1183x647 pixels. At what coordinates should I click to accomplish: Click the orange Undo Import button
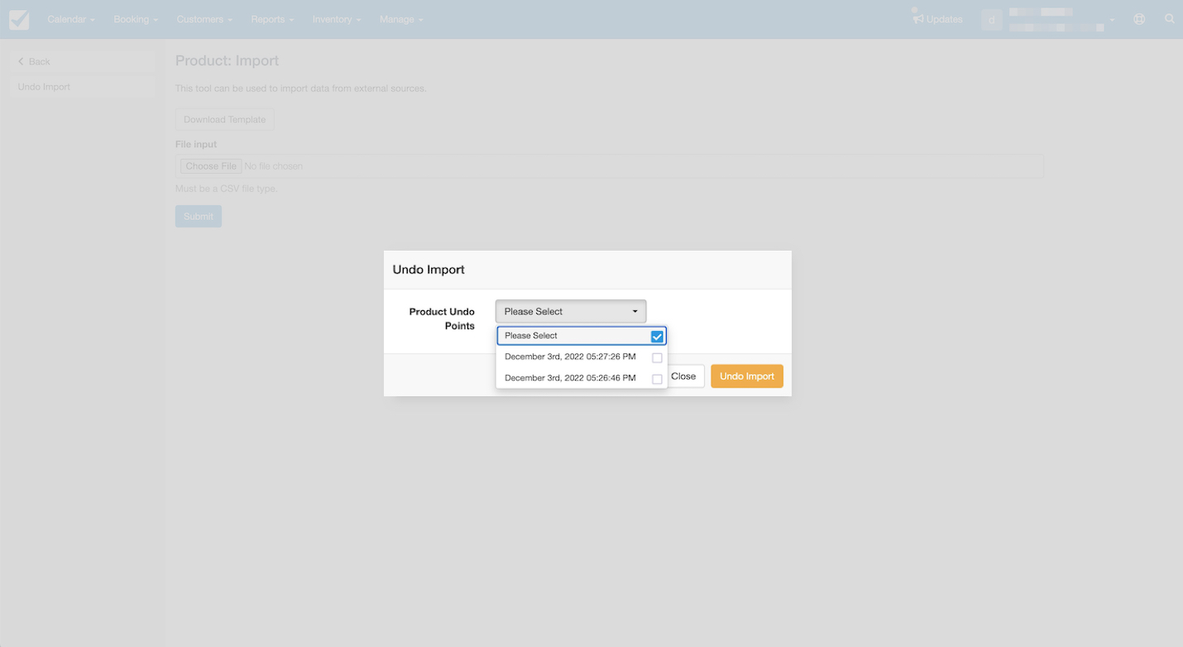(747, 376)
